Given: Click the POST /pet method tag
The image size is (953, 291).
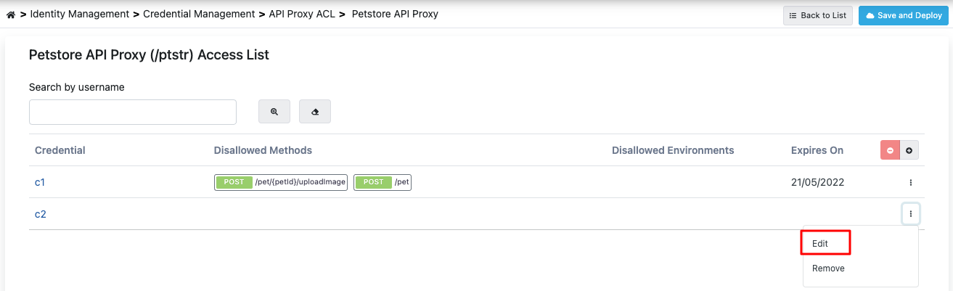Looking at the screenshot, I should (x=383, y=182).
